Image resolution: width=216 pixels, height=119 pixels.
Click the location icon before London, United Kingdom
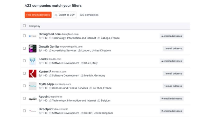(x=79, y=50)
